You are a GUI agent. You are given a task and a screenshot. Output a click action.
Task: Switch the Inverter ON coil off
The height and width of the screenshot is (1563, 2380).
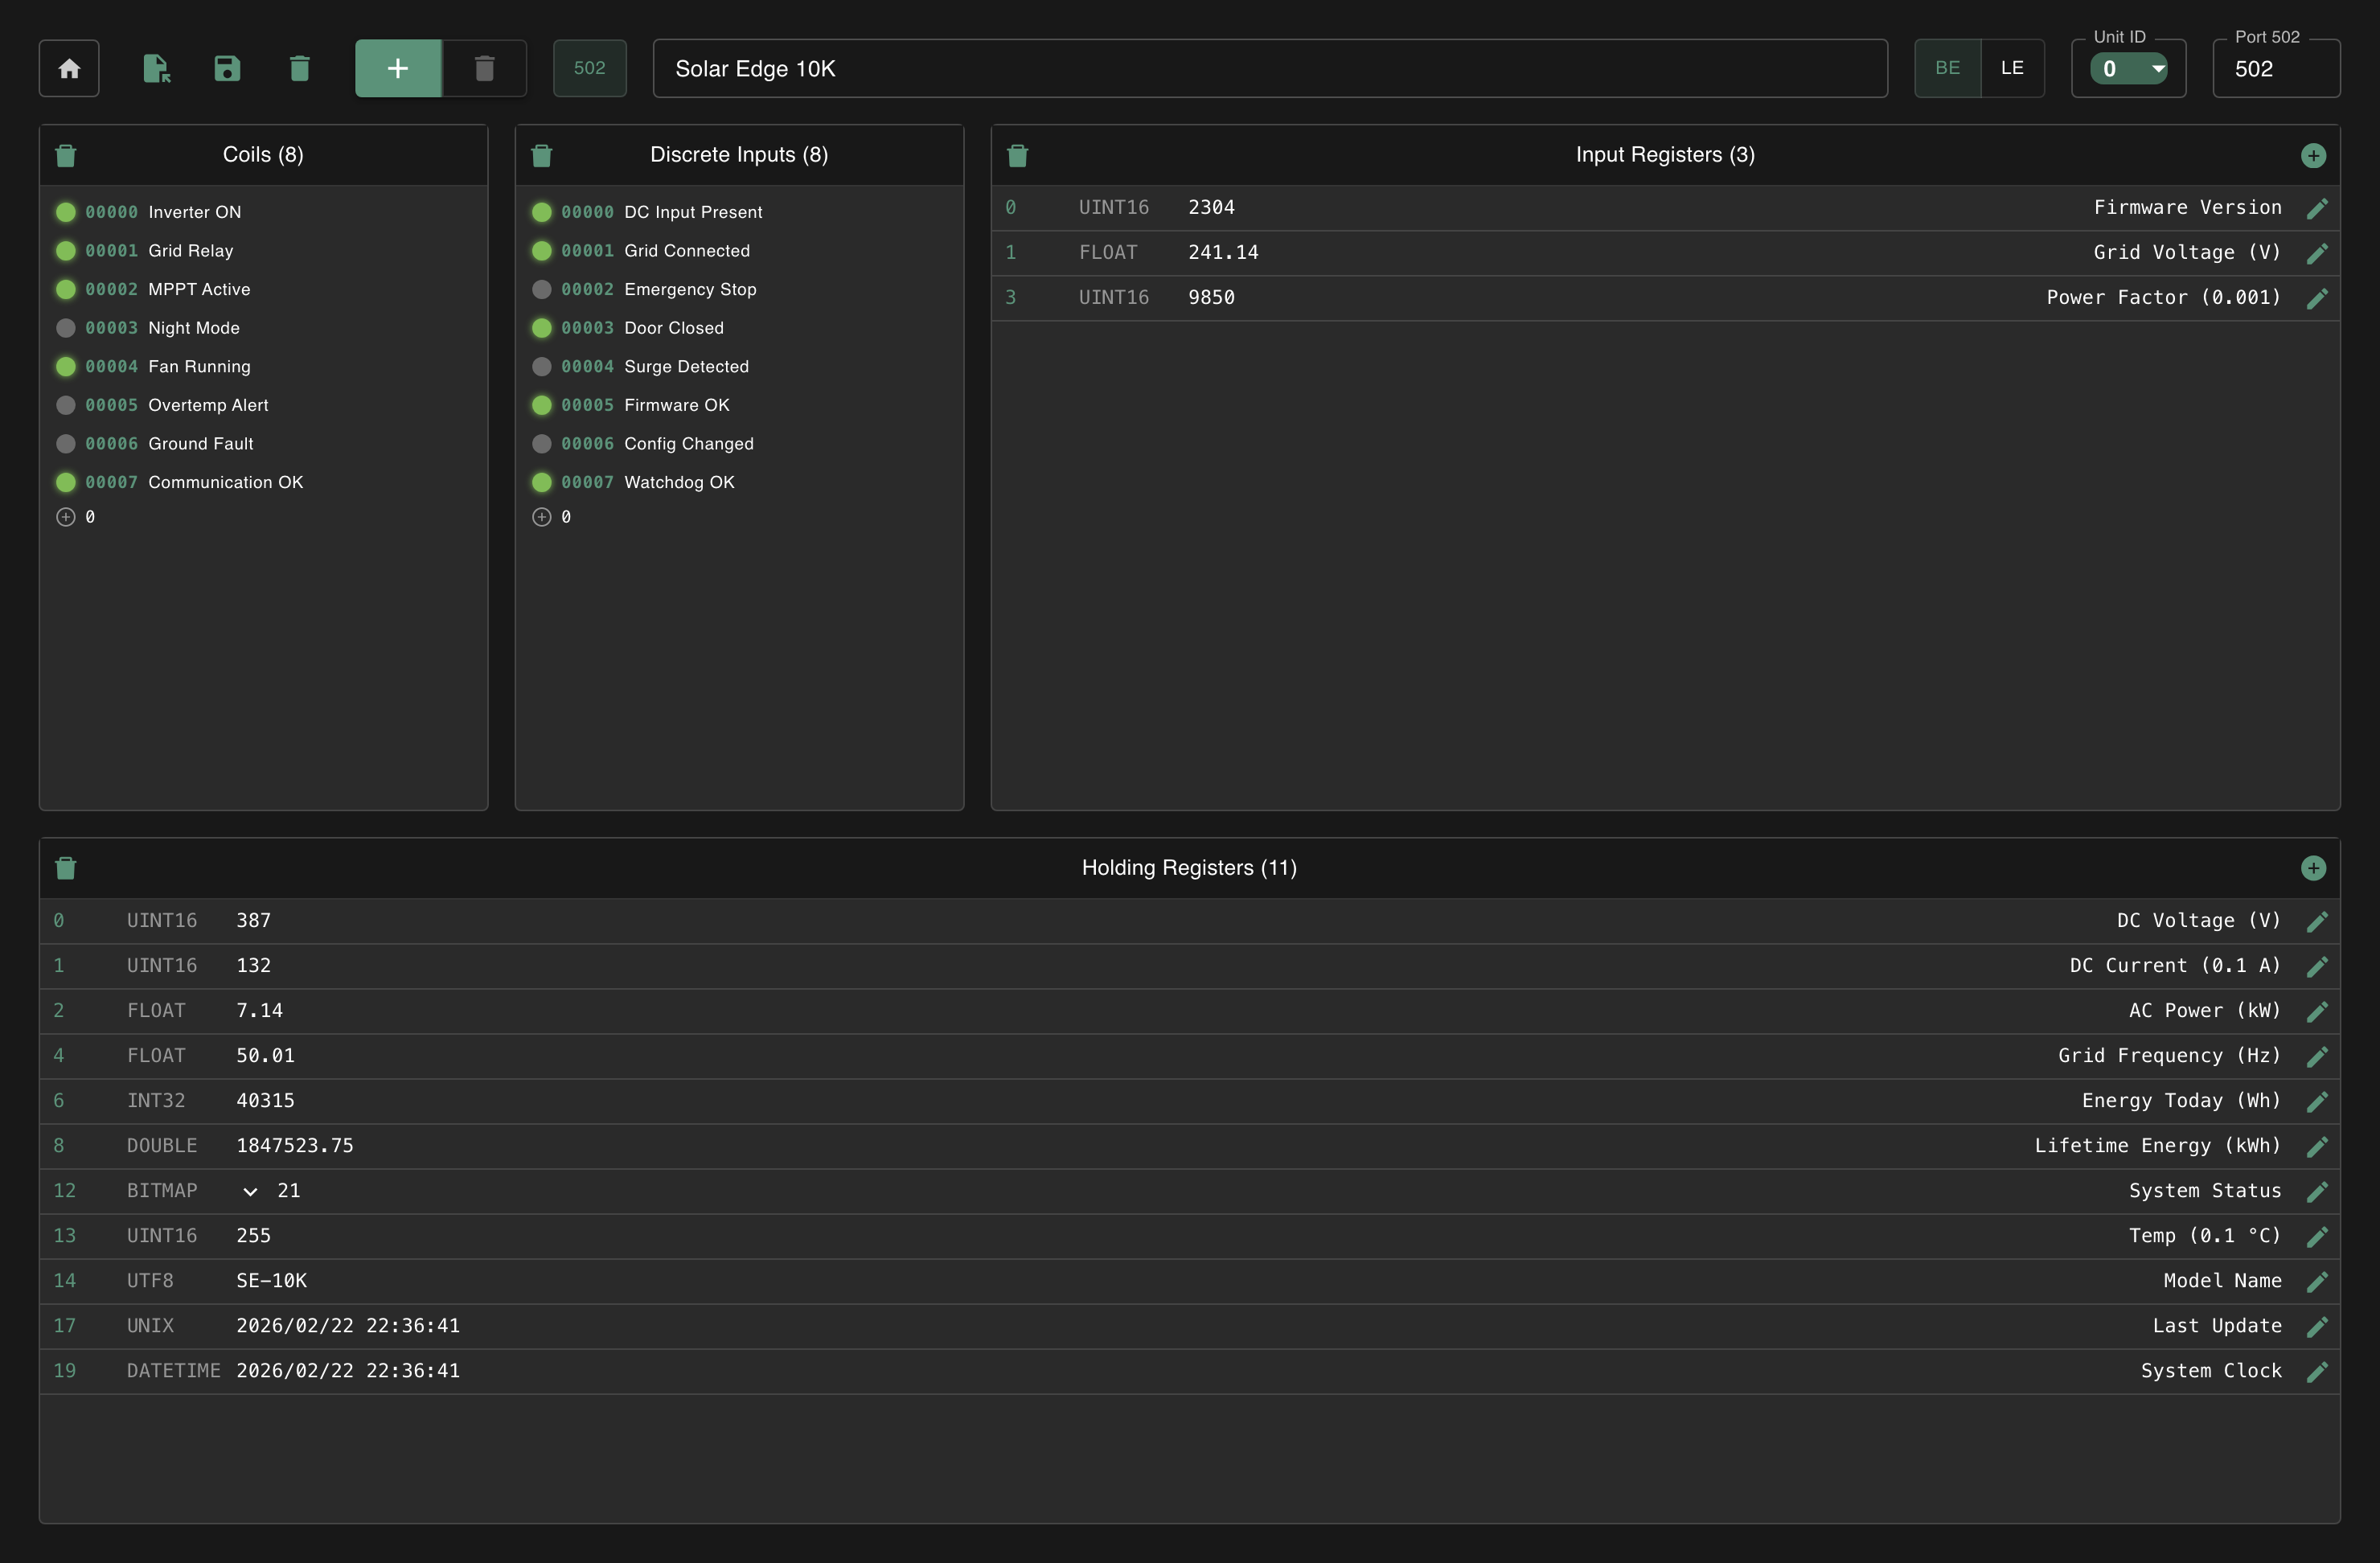tap(66, 212)
